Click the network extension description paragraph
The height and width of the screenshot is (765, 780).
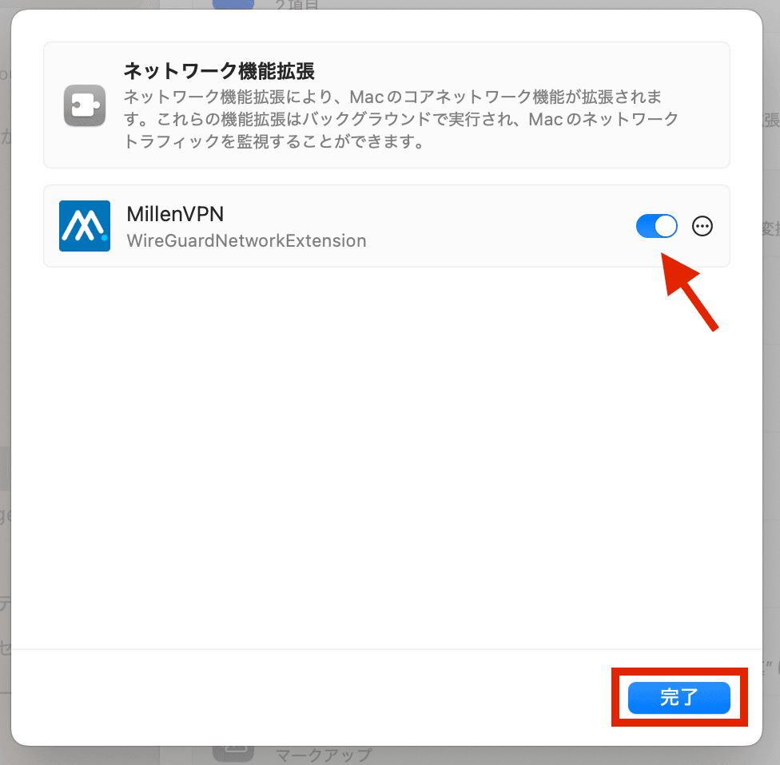pos(401,119)
